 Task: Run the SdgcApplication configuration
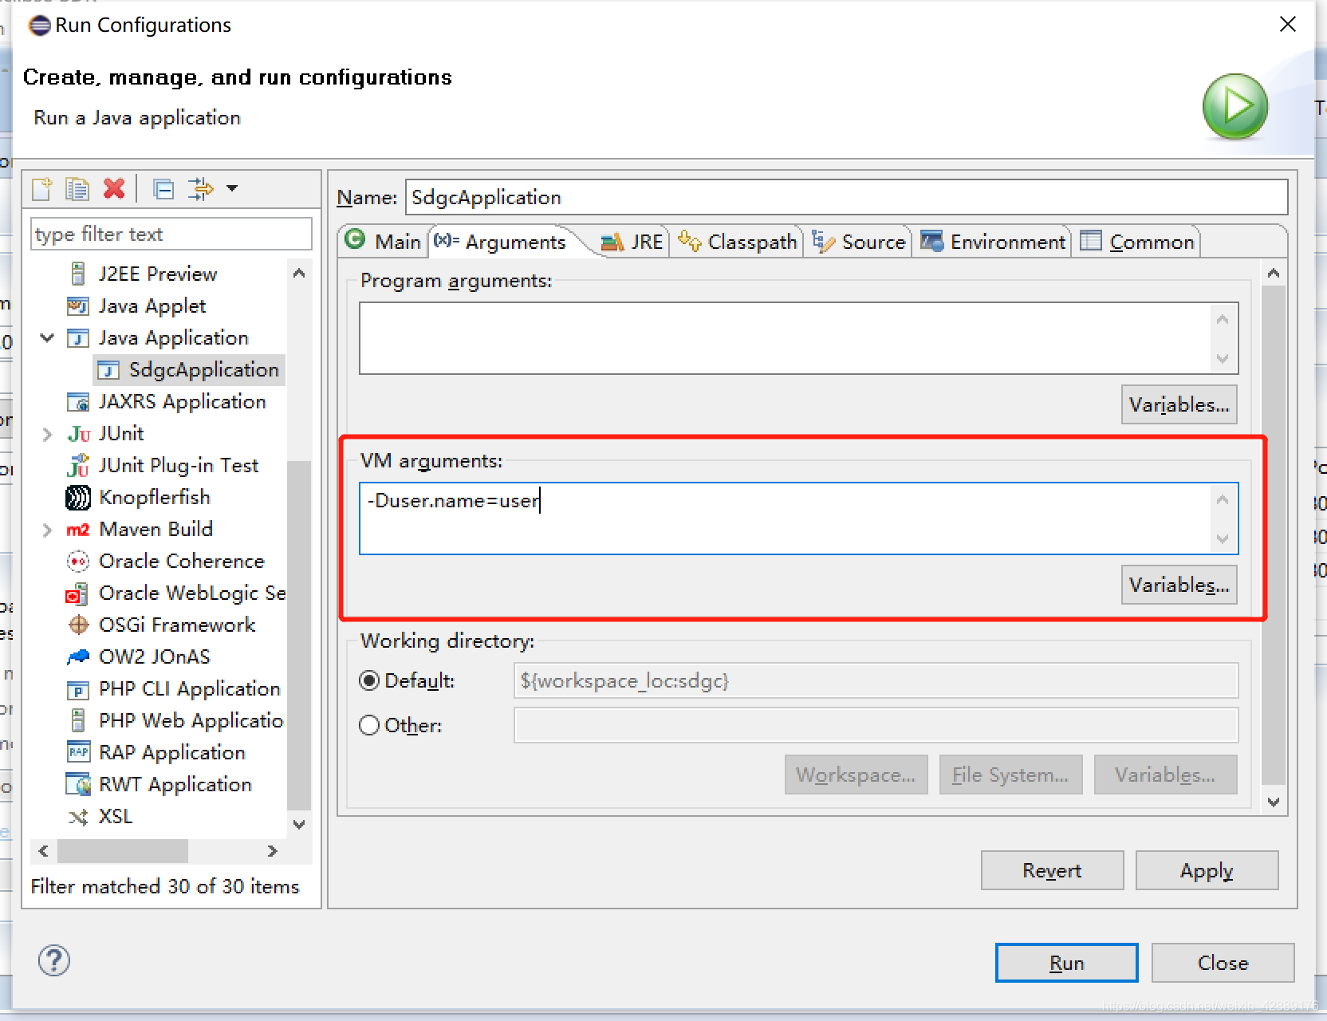coord(1066,962)
